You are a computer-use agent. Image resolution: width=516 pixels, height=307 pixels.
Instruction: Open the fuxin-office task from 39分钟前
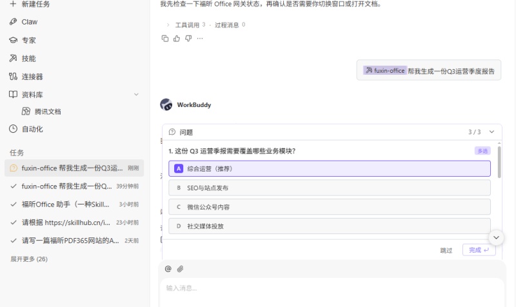point(74,186)
